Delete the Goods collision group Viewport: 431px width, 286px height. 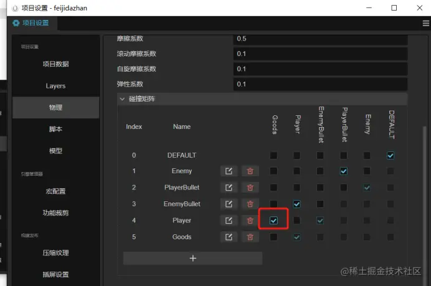(250, 237)
